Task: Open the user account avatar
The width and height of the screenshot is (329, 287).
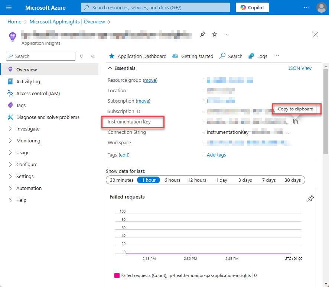Action: tap(321, 7)
